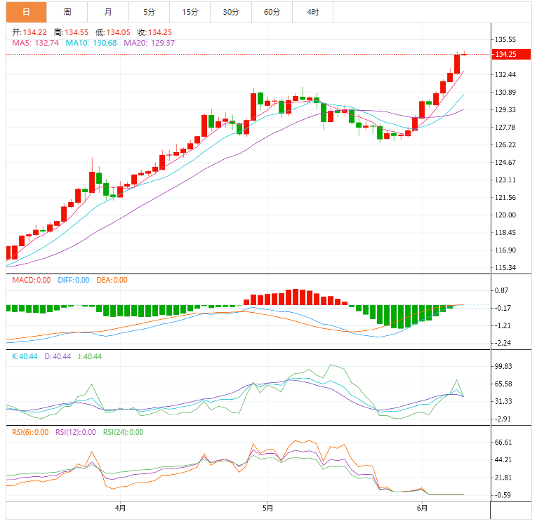Screen dimensions: 537x526
Task: Click the DIFF value label
Action: 73,280
